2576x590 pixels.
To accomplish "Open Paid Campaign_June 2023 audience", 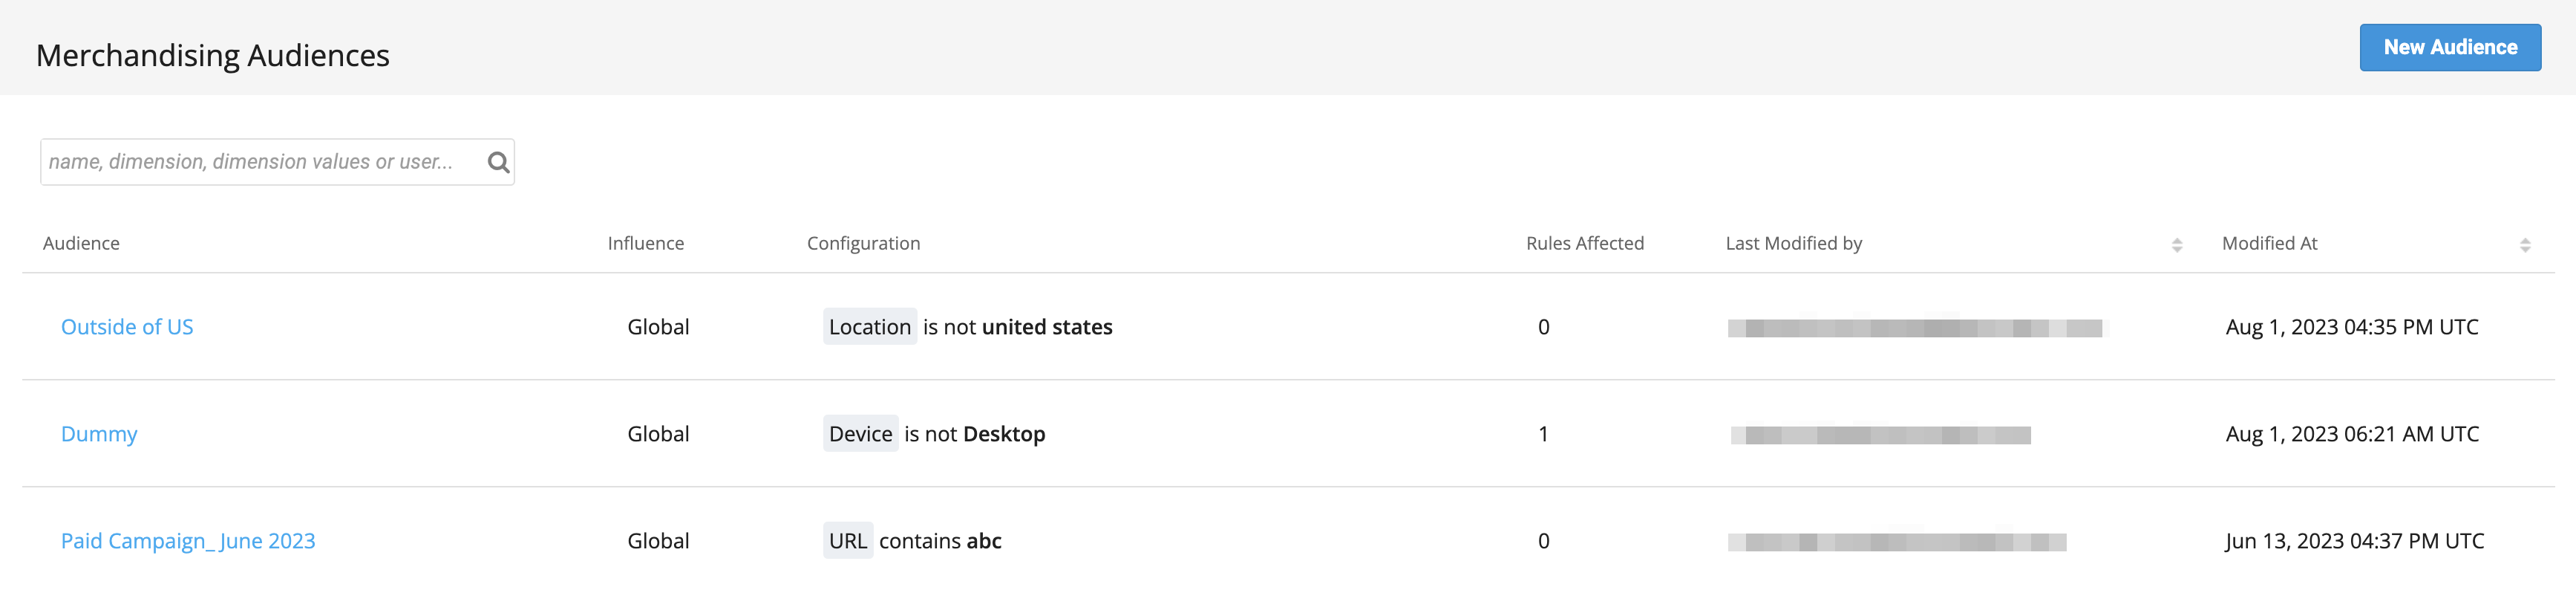I will (x=188, y=541).
